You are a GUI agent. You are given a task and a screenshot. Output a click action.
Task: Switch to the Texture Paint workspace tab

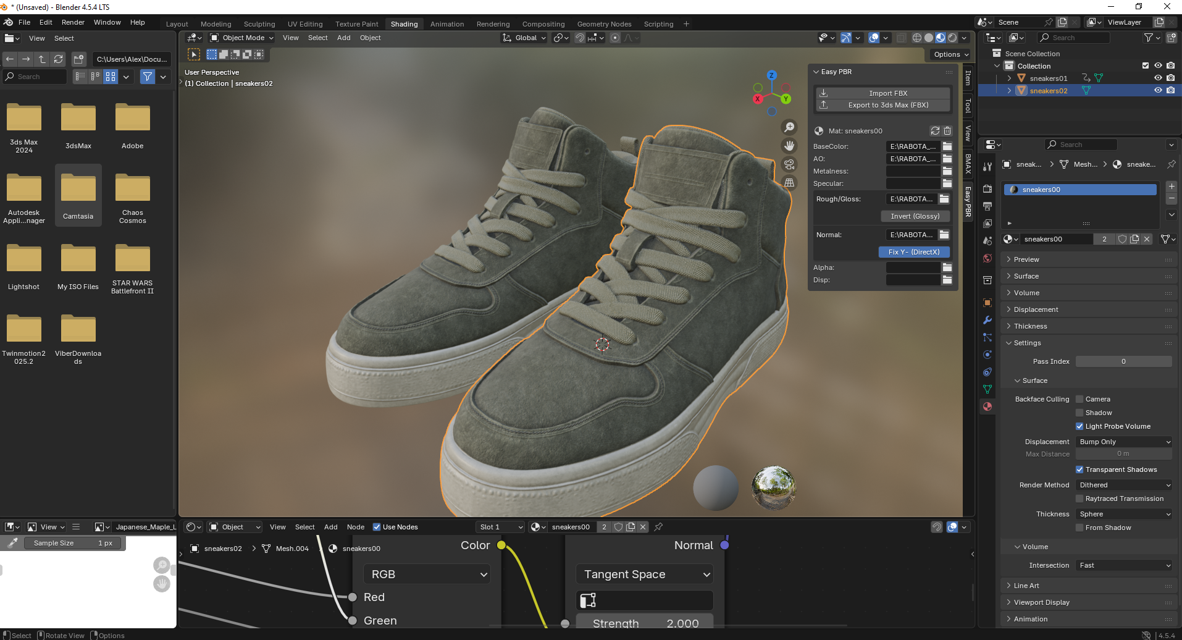coord(356,24)
